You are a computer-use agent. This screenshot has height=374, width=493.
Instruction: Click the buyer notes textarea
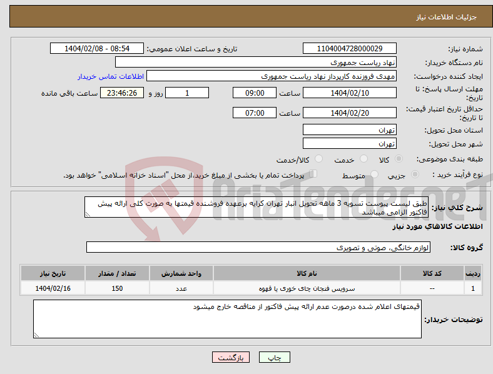coord(227,319)
